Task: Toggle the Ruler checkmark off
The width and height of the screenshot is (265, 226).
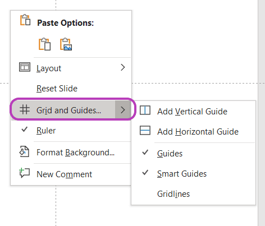Action: tap(24, 130)
